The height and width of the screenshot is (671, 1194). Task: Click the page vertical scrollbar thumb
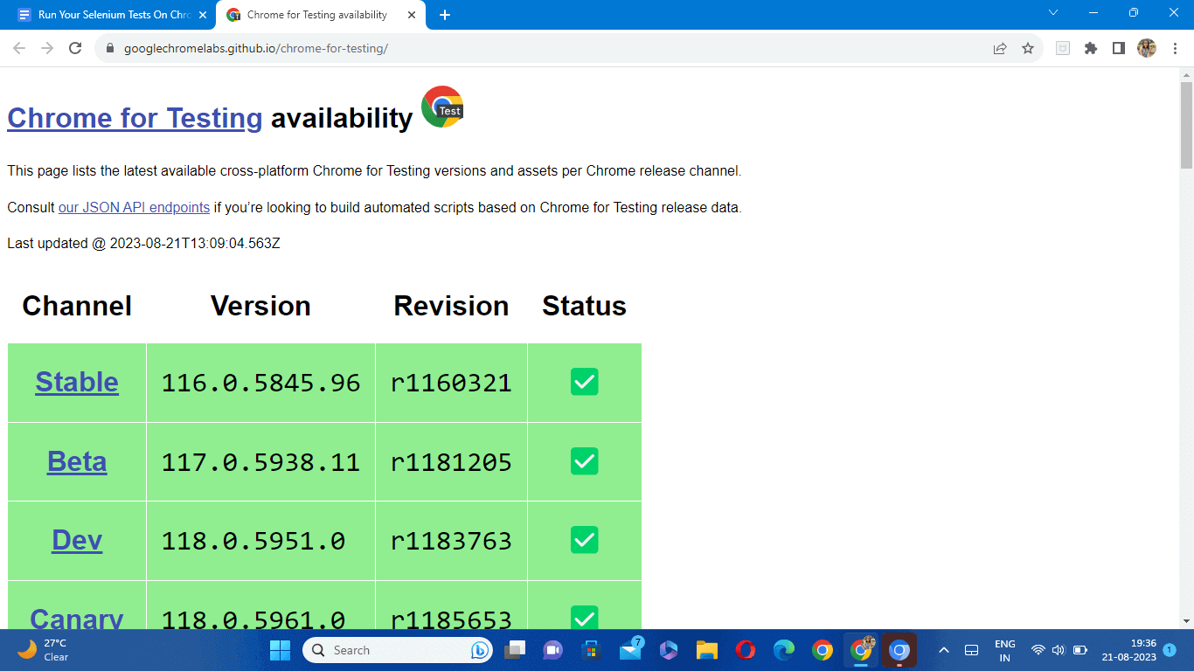tap(1186, 125)
